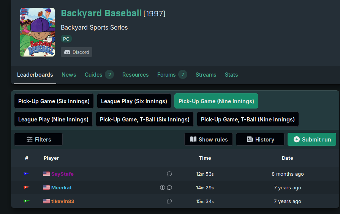Image resolution: width=340 pixels, height=214 pixels.
Task: Click the US flag beside tikevin83
Action: [x=46, y=201]
